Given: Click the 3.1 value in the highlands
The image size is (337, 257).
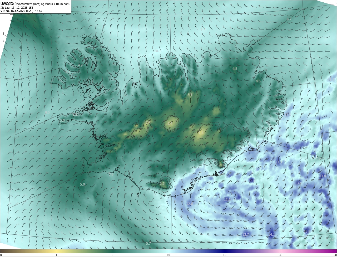Looking at the screenshot, I should [190, 94].
